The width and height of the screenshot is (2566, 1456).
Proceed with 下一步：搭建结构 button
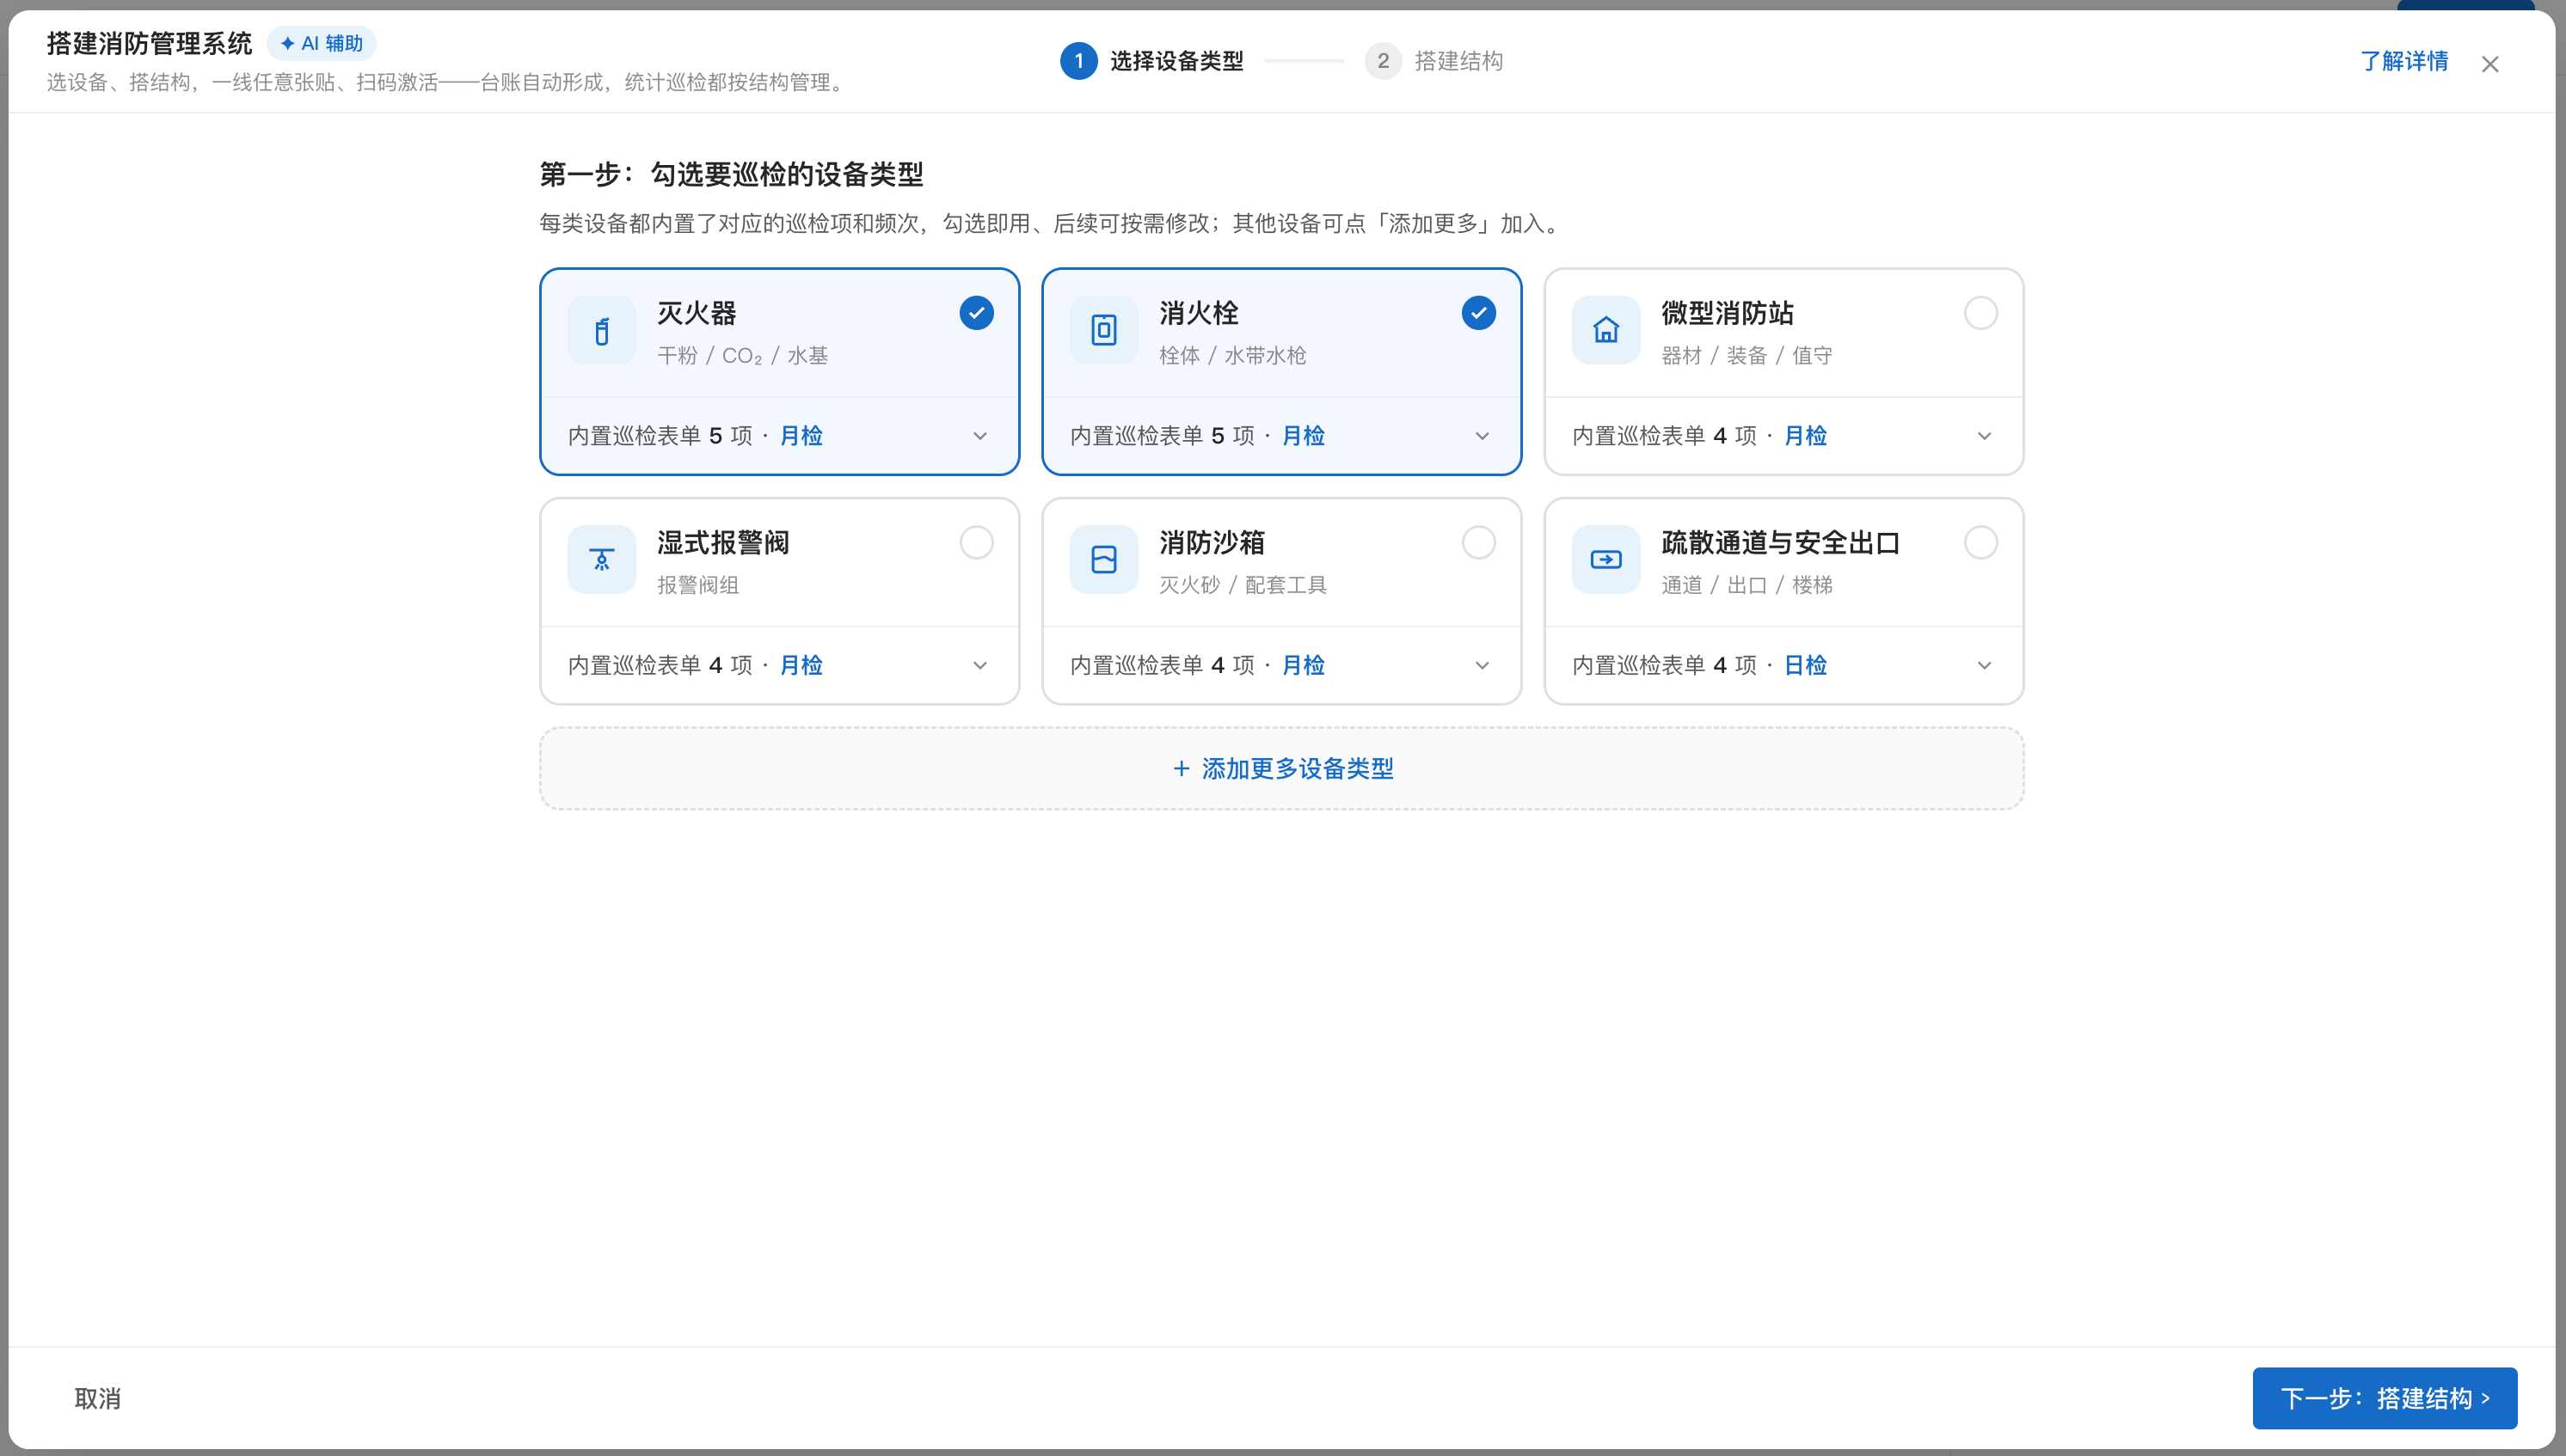click(x=2385, y=1398)
